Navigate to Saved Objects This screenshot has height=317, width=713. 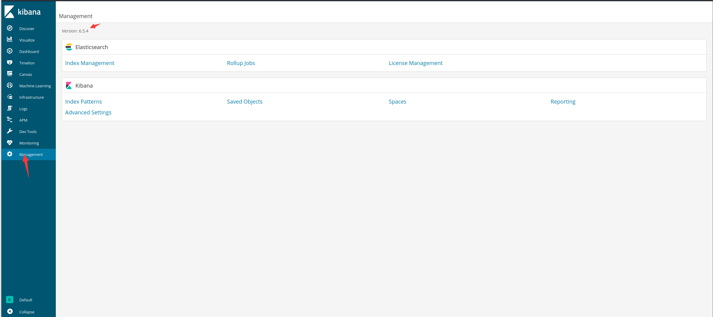244,101
